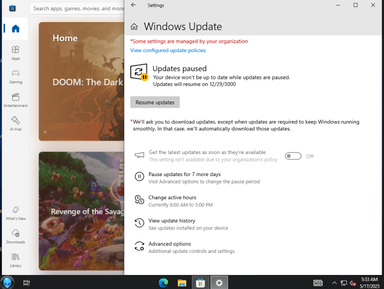Open AI Hub in Microsoft Store sidebar
The height and width of the screenshot is (289, 384).
(16, 123)
